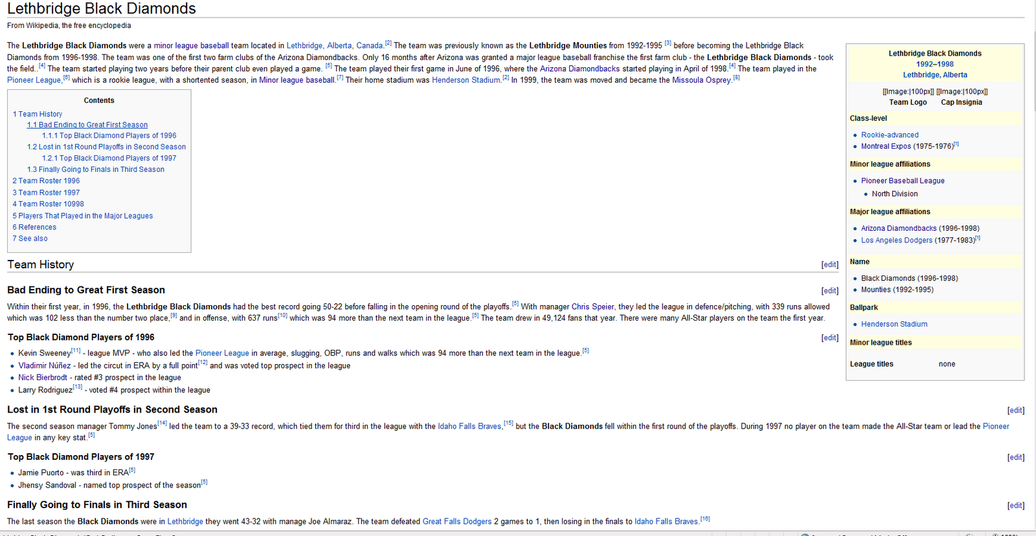Image resolution: width=1036 pixels, height=536 pixels.
Task: Click the League titles none value
Action: 947,365
